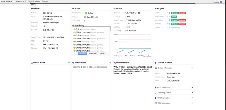Viewport: 226px width, 110px height.
Task: Click the chip icon beside CPU Information
Action: [156, 98]
